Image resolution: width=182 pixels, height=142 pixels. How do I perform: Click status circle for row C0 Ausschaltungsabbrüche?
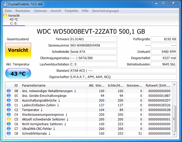[x=9, y=100]
